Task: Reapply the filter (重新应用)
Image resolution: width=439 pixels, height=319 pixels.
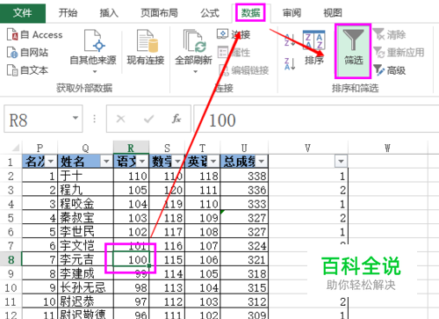Action: (399, 53)
